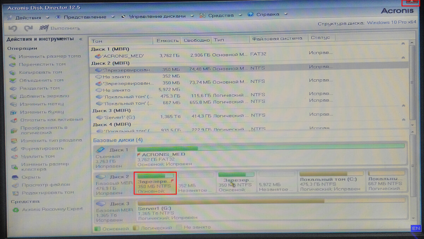The image size is (424, 239).
Task: Click Изменить метку in the sidebar
Action: [37, 104]
